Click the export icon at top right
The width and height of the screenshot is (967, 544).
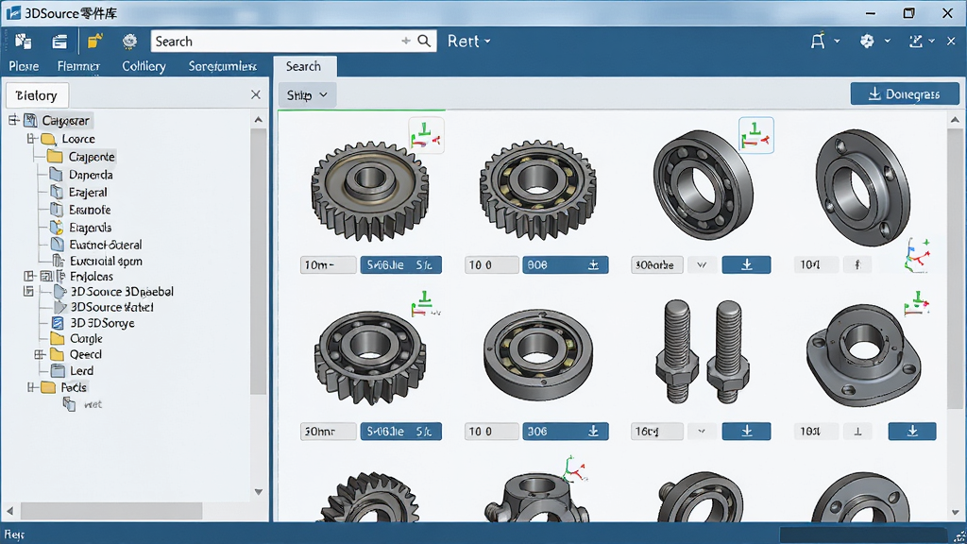coord(916,42)
